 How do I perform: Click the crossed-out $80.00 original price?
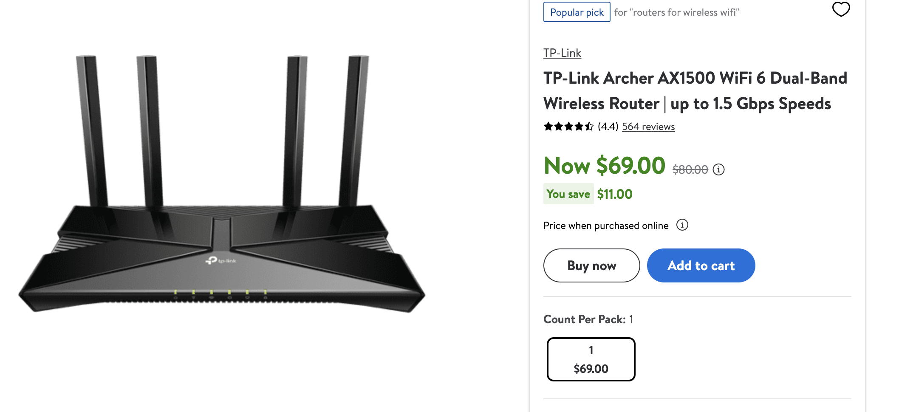[690, 170]
